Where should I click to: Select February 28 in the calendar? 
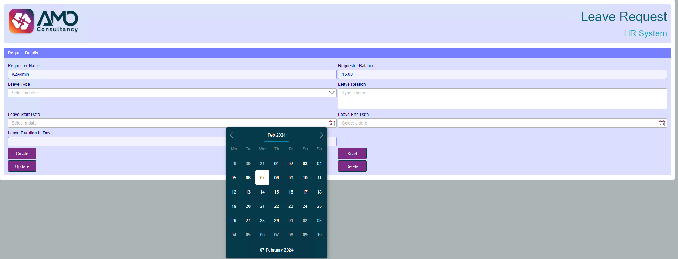[x=262, y=221]
